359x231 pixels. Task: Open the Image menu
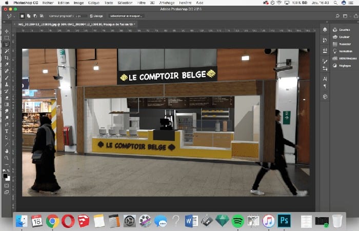pos(78,3)
